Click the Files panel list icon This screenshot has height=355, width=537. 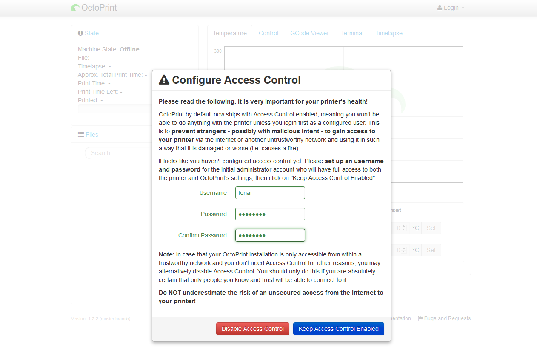click(x=81, y=135)
